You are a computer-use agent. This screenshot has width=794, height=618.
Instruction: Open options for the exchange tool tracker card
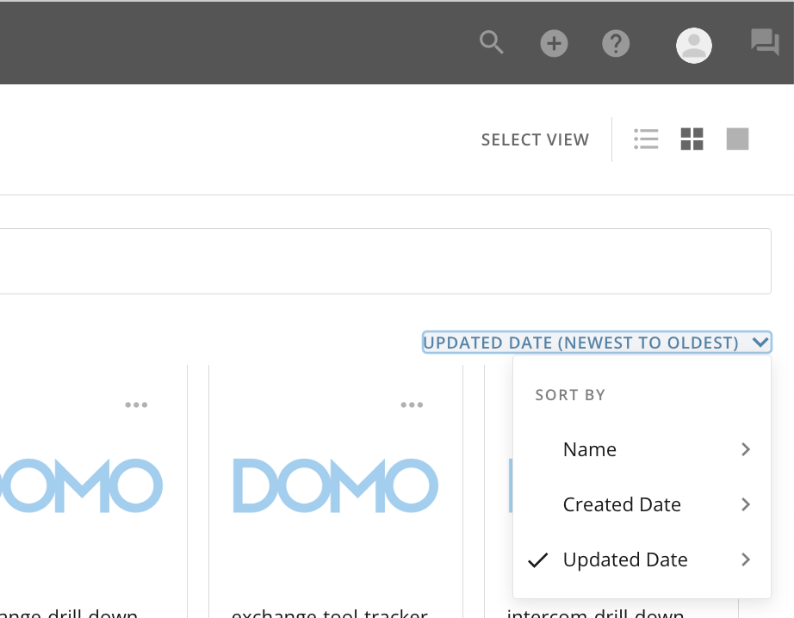click(x=412, y=404)
